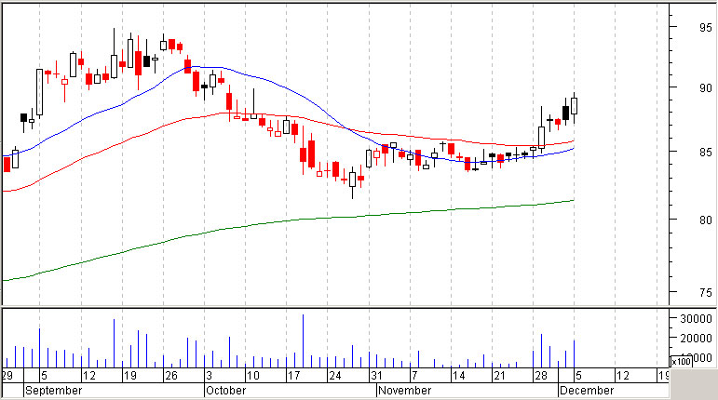Screen dimensions: 718x400
Task: Click the December 5 date label
Action: [x=579, y=376]
